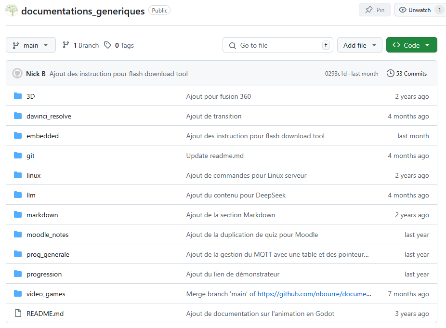
Task: Click the davinci_resolve folder icon
Action: [x=18, y=116]
